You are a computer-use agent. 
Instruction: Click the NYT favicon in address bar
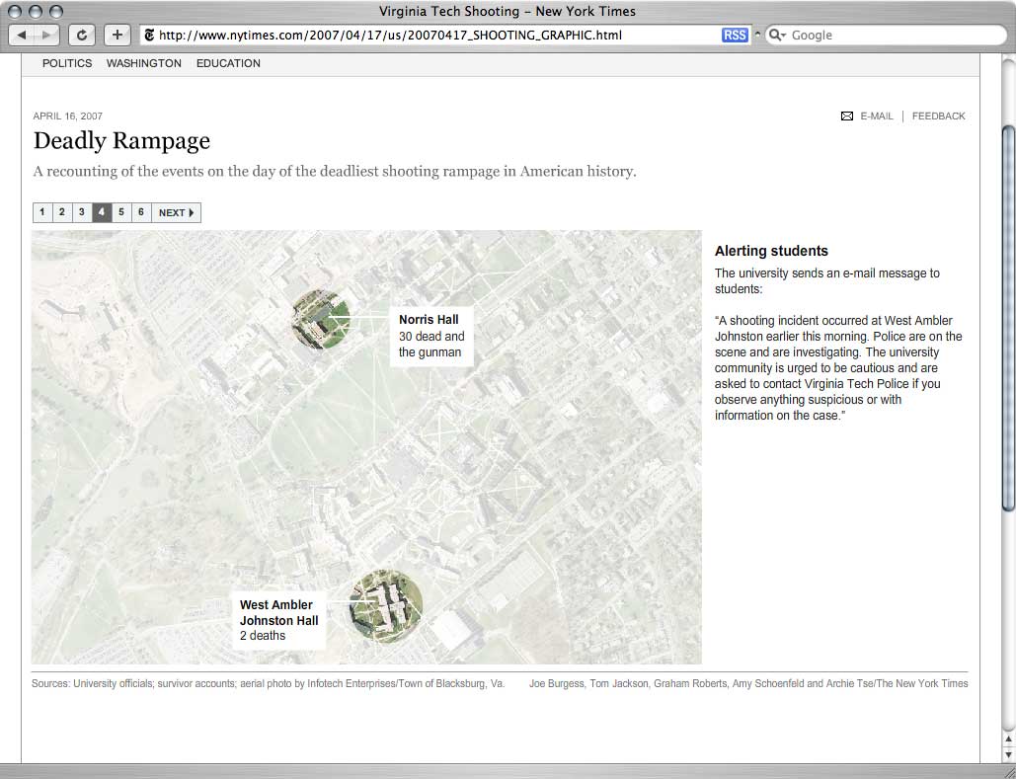coord(149,35)
